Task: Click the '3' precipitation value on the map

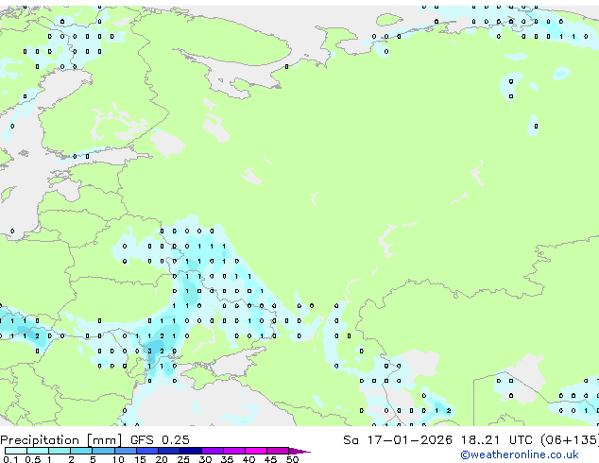Action: click(149, 352)
